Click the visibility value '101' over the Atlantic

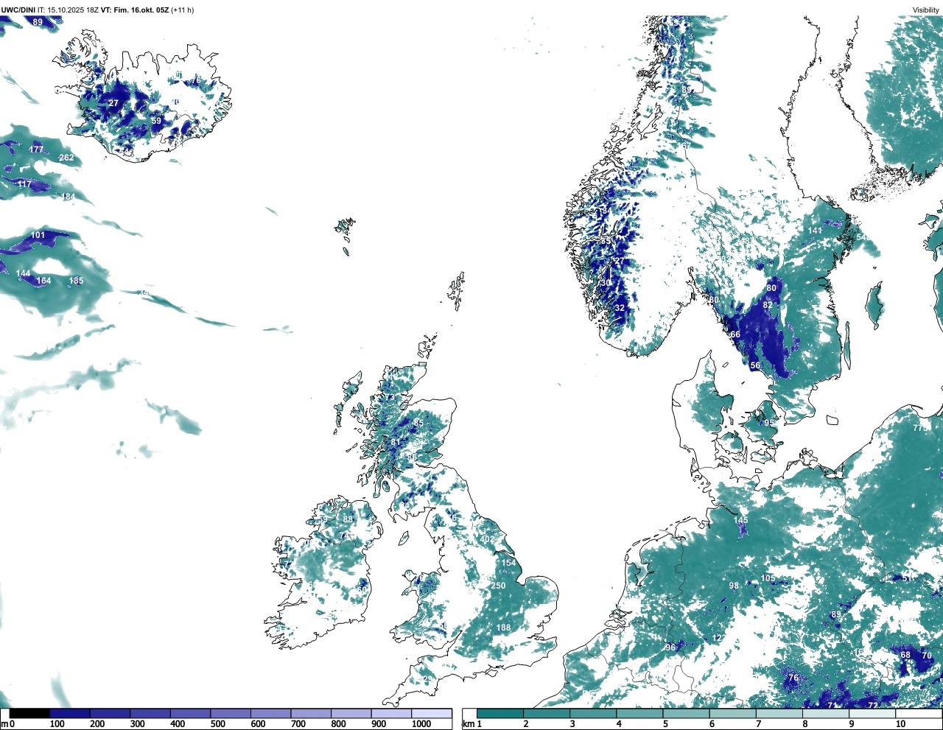38,236
